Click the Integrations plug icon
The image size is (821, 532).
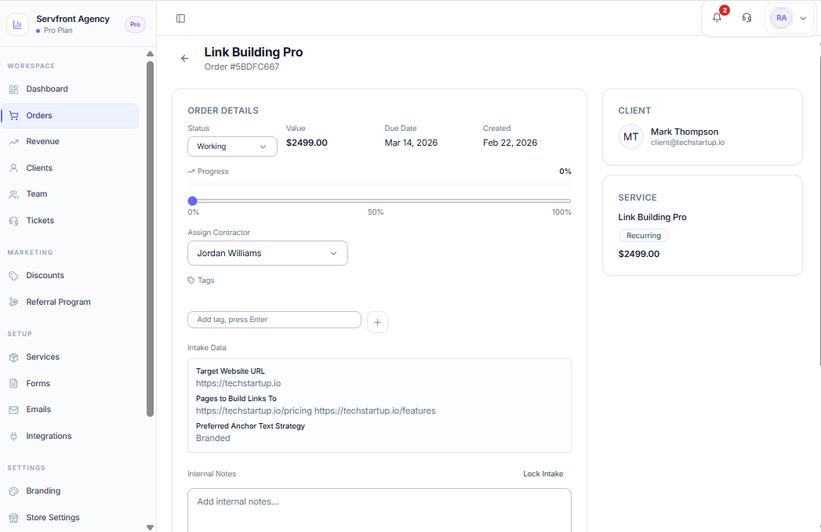13,436
